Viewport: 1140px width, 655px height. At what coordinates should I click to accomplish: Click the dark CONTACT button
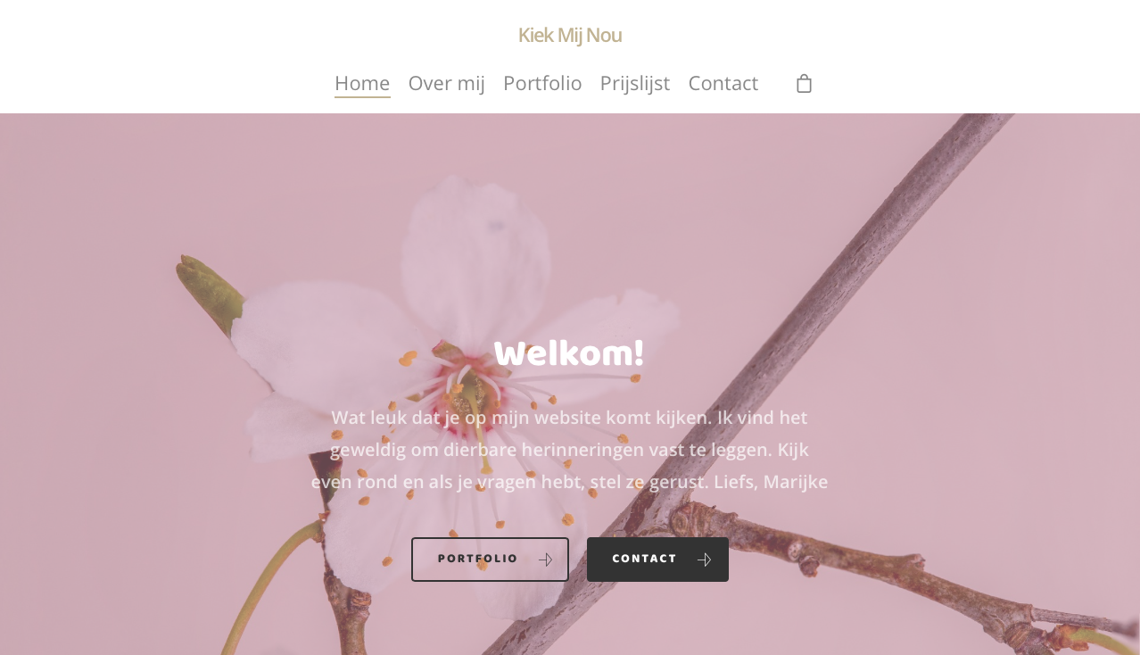pos(657,560)
